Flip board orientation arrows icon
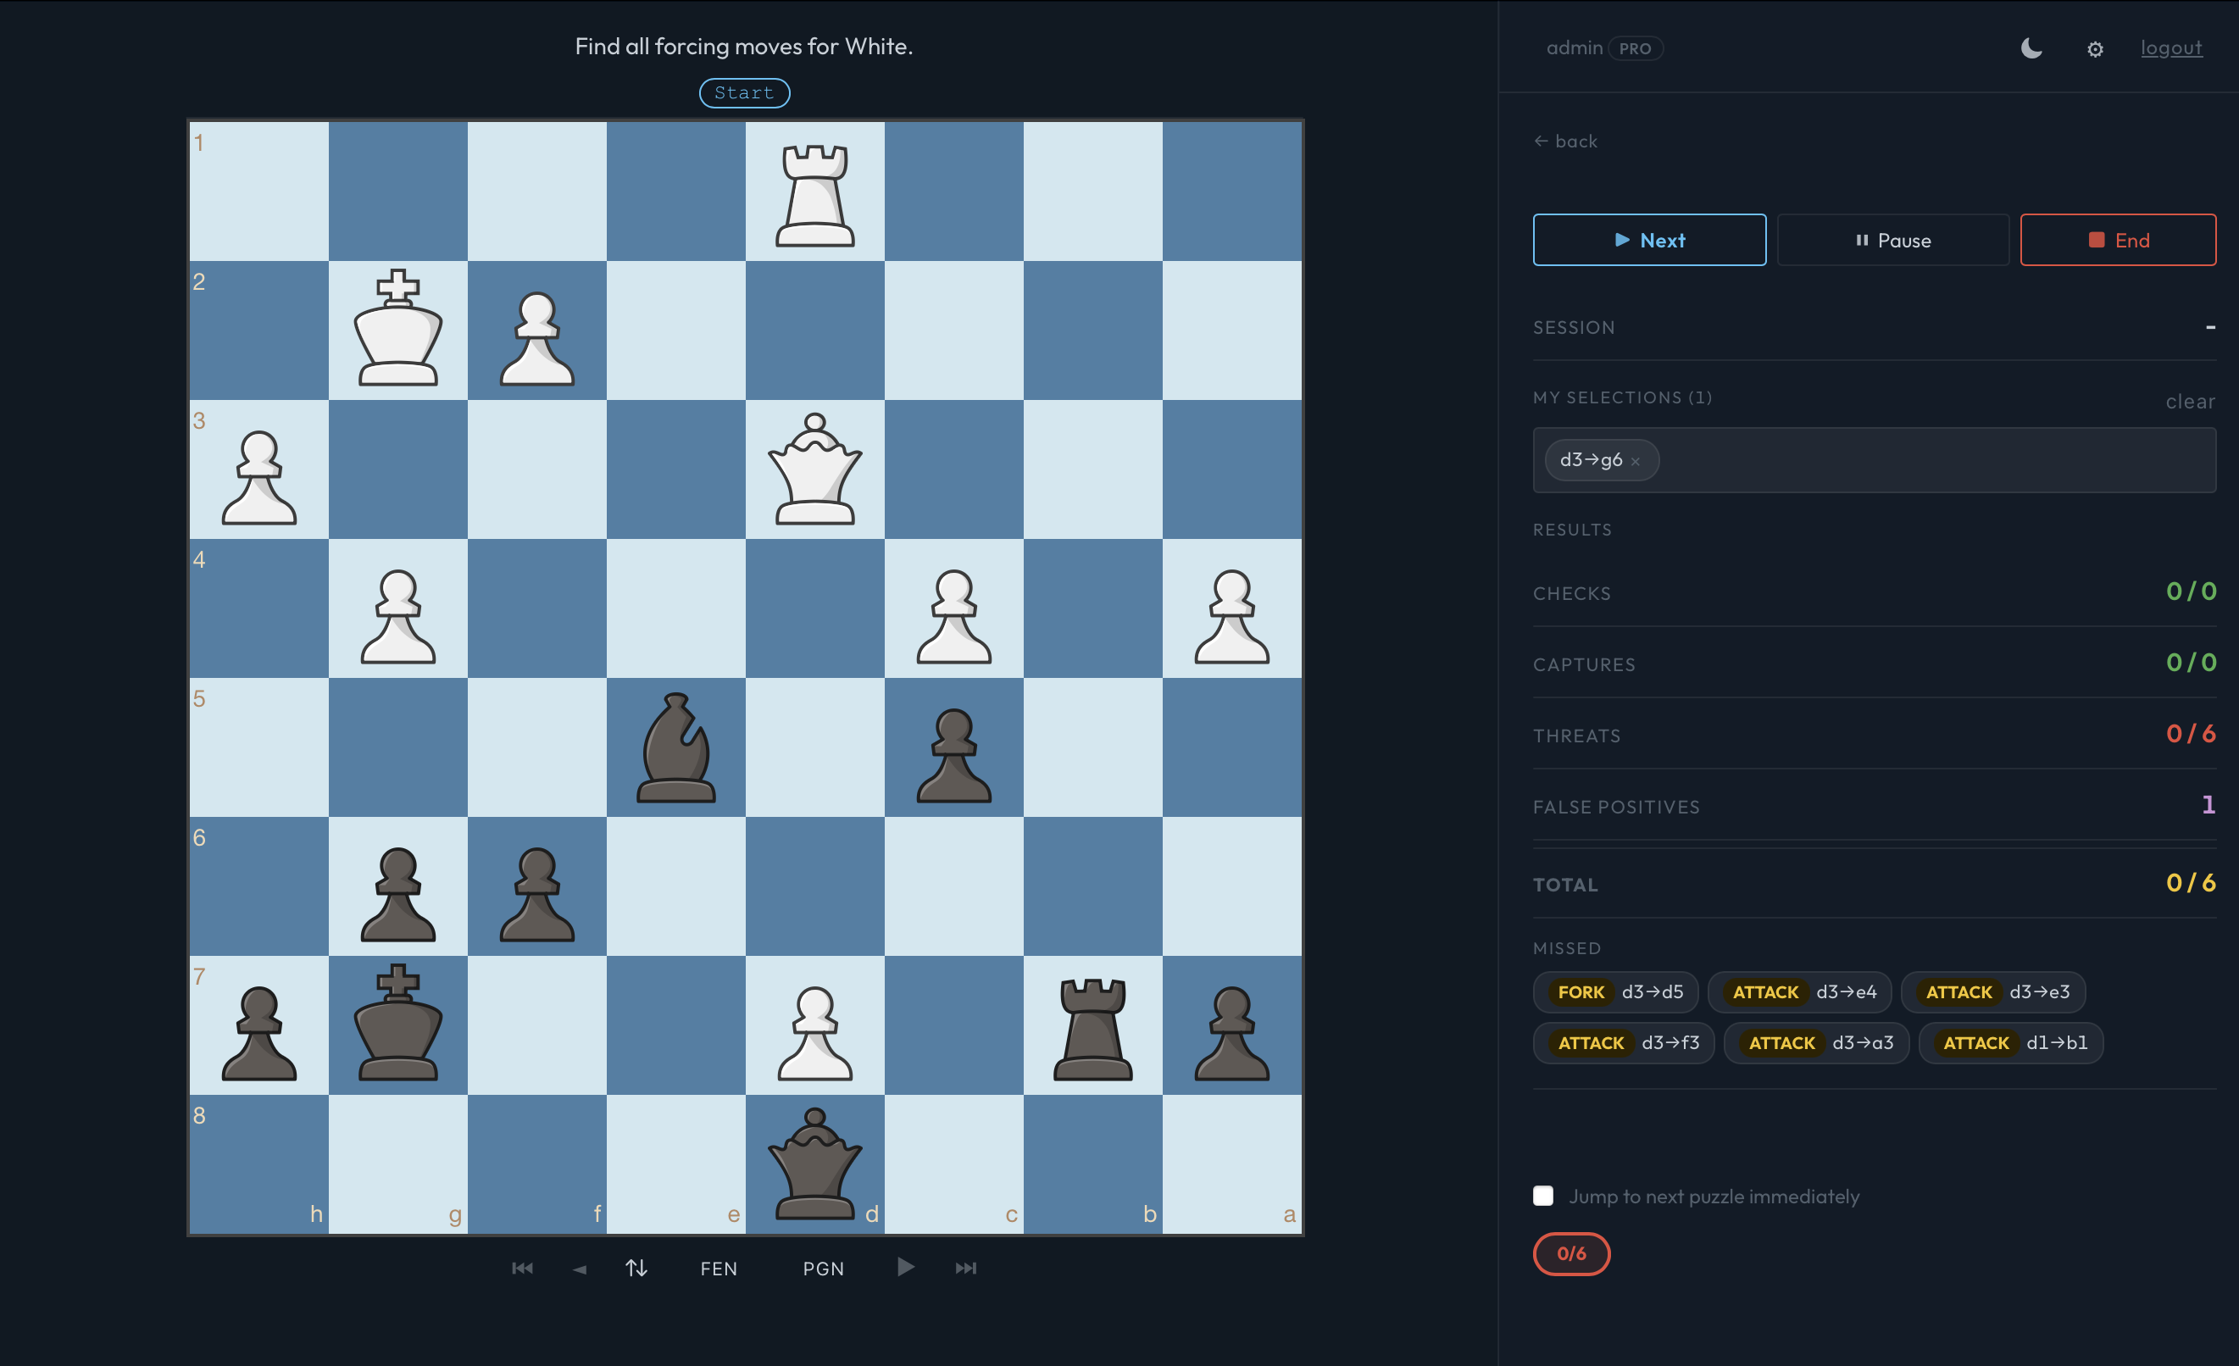Image resolution: width=2239 pixels, height=1366 pixels. click(636, 1268)
